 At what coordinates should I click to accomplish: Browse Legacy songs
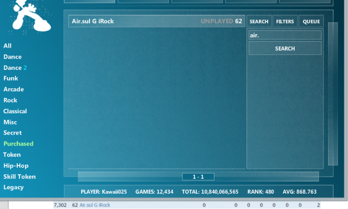(x=13, y=187)
